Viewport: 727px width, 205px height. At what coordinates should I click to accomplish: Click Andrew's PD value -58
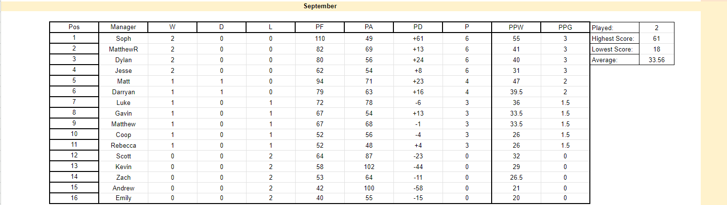coord(418,188)
